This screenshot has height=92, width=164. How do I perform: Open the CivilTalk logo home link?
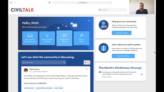point(22,10)
